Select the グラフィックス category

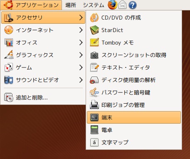coord(43,55)
